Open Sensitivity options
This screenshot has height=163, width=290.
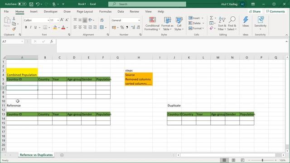[x=260, y=23]
